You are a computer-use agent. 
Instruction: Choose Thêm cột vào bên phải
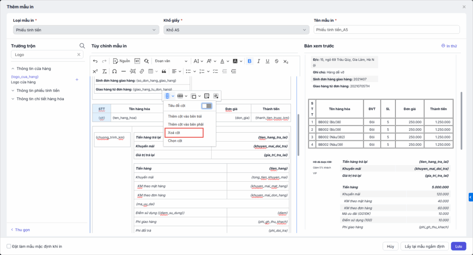tap(186, 125)
